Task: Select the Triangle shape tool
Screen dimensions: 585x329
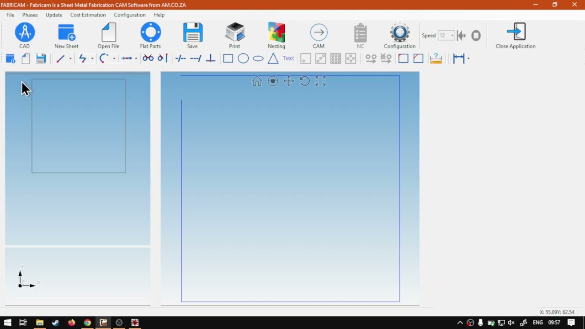Action: (x=273, y=58)
